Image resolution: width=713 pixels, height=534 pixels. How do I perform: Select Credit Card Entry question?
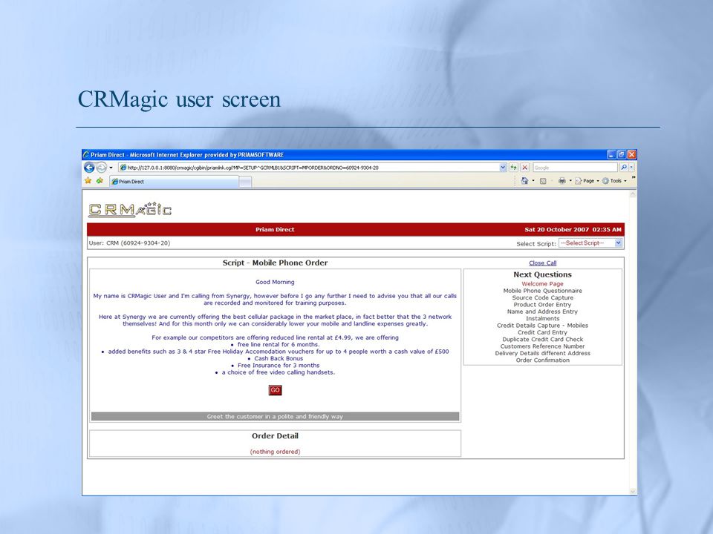[x=542, y=332]
